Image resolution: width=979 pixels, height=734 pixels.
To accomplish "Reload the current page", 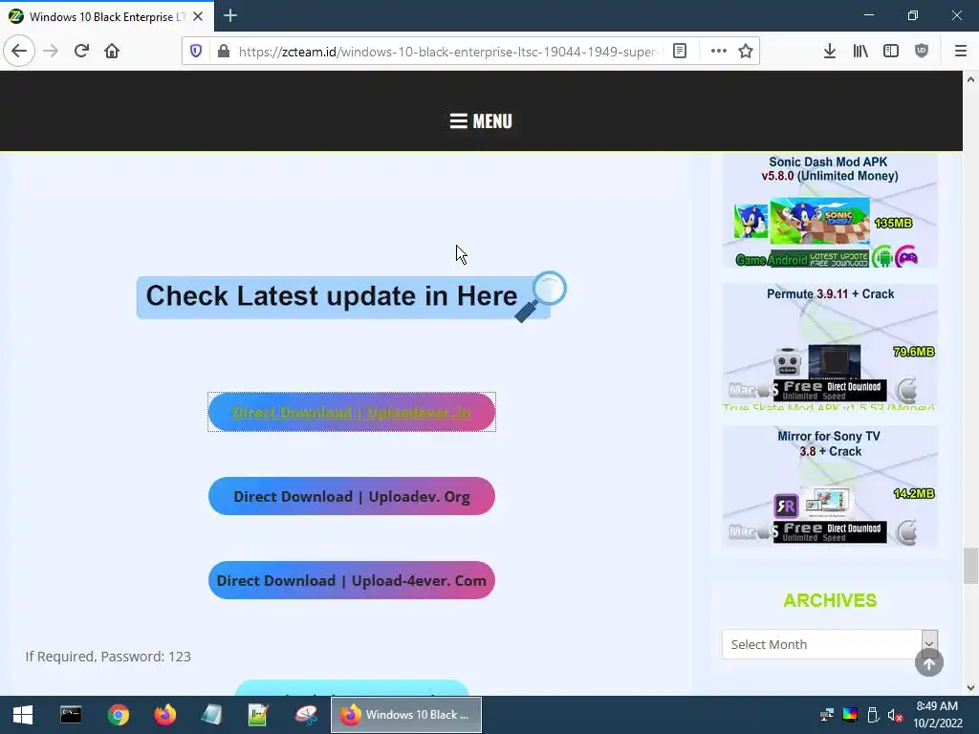I will (x=81, y=51).
